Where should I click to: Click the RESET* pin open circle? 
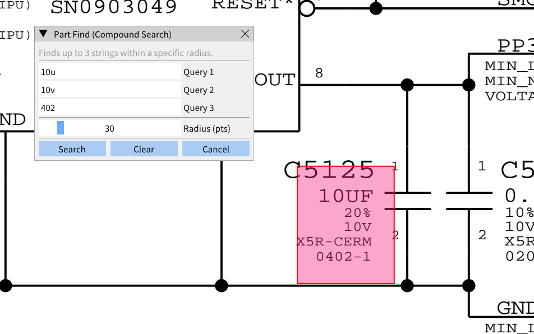pyautogui.click(x=307, y=8)
